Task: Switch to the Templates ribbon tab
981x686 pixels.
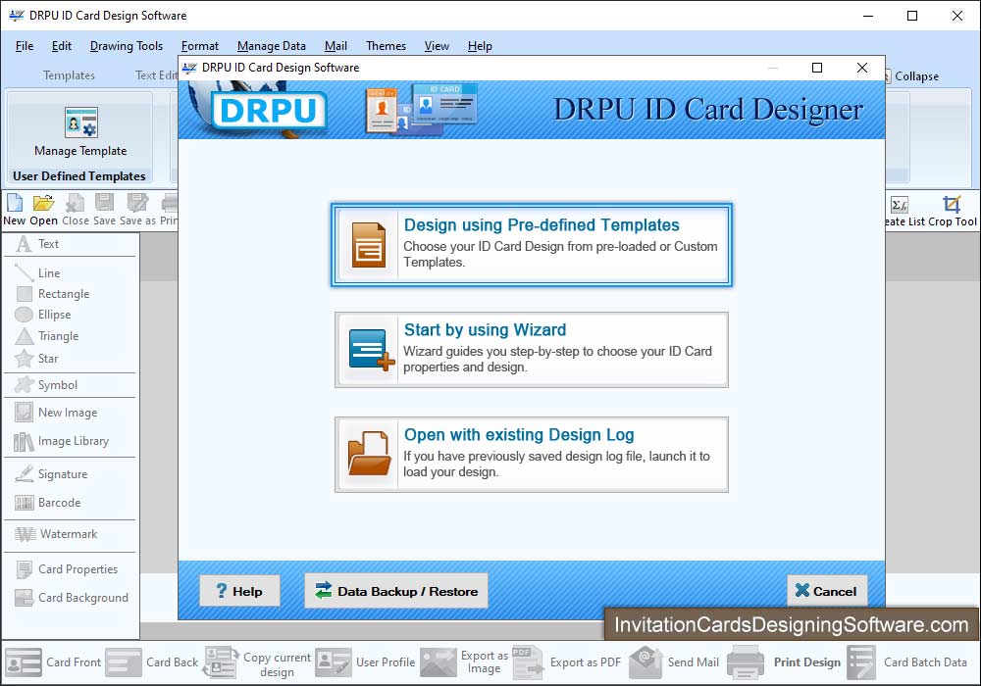Action: tap(69, 75)
